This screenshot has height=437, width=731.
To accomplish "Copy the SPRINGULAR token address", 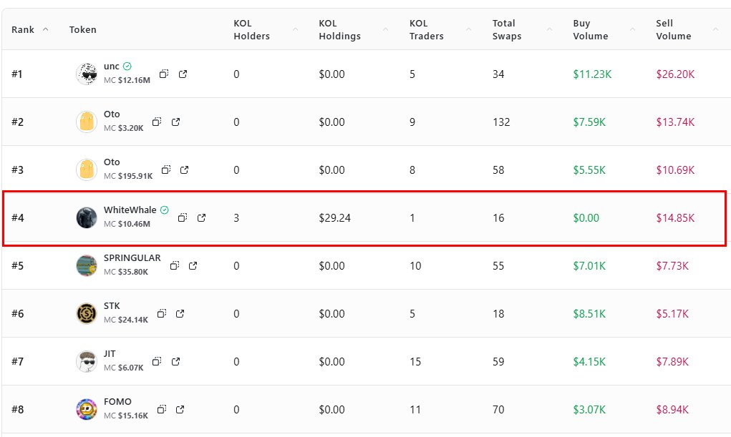I will pyautogui.click(x=174, y=265).
